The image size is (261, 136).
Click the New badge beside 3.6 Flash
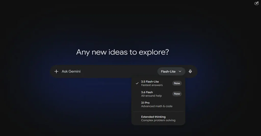(177, 94)
